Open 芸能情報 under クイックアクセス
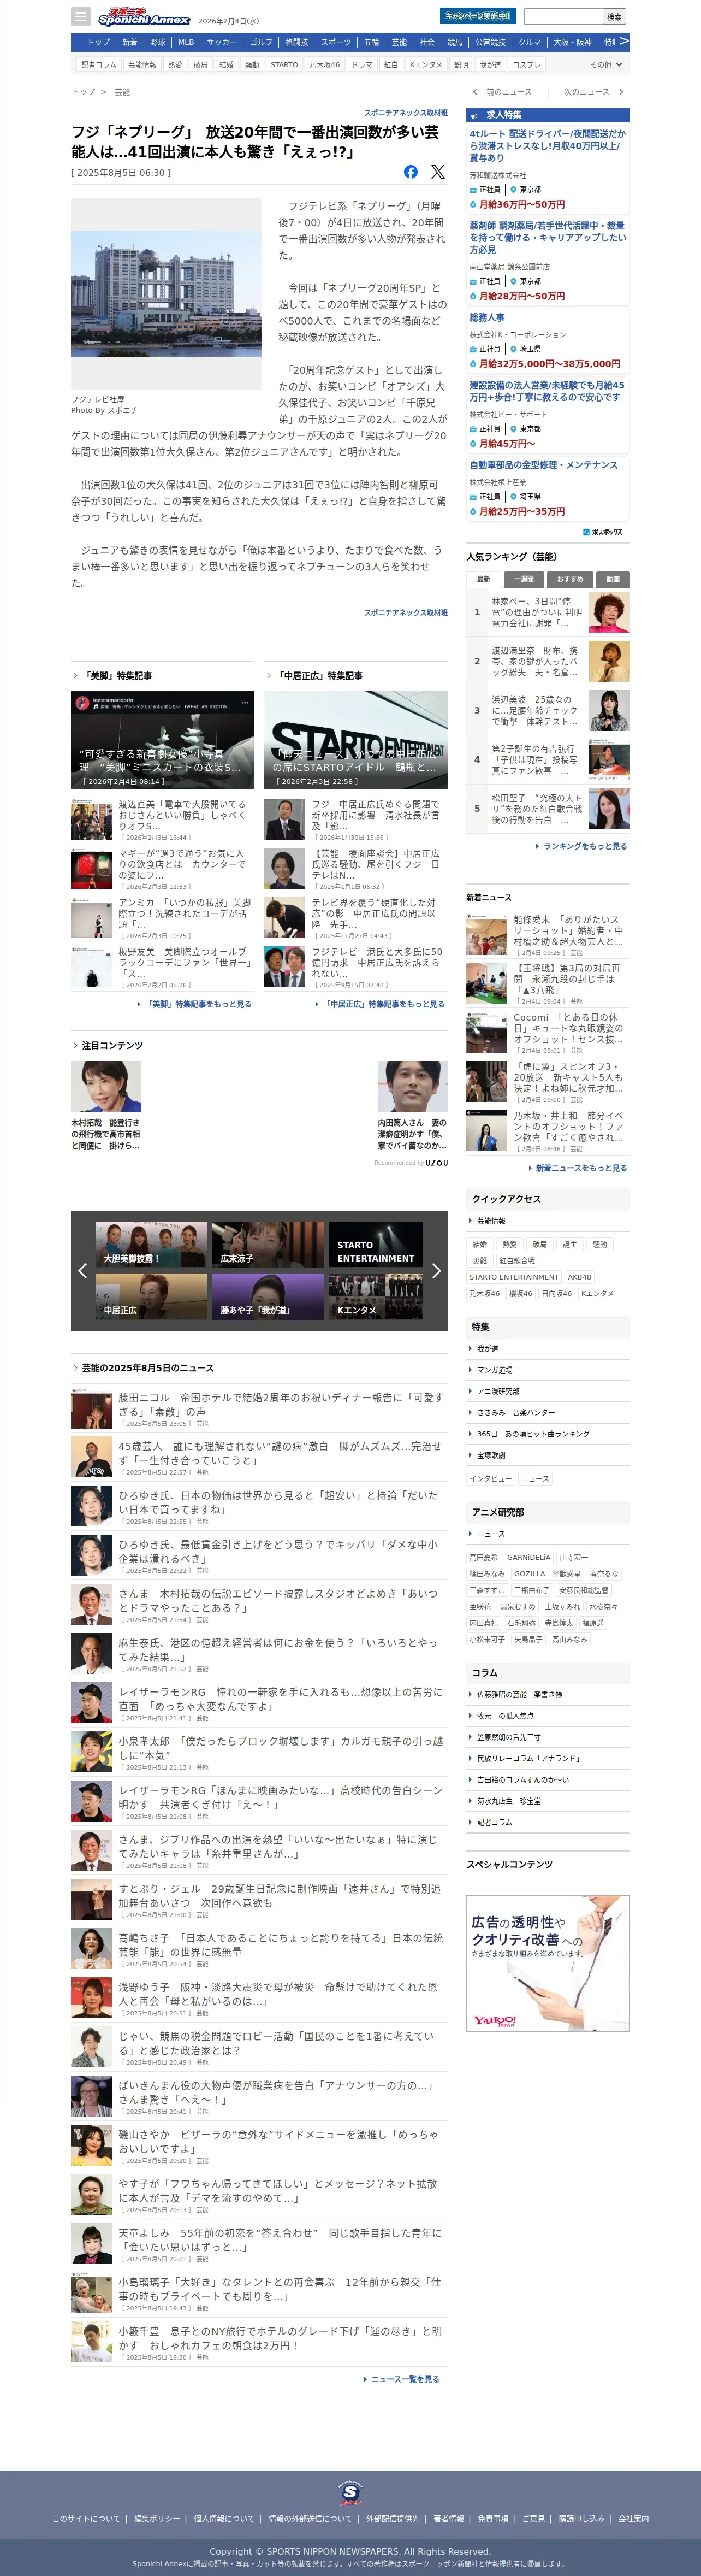Screen dimensions: 701x2576 point(491,1221)
